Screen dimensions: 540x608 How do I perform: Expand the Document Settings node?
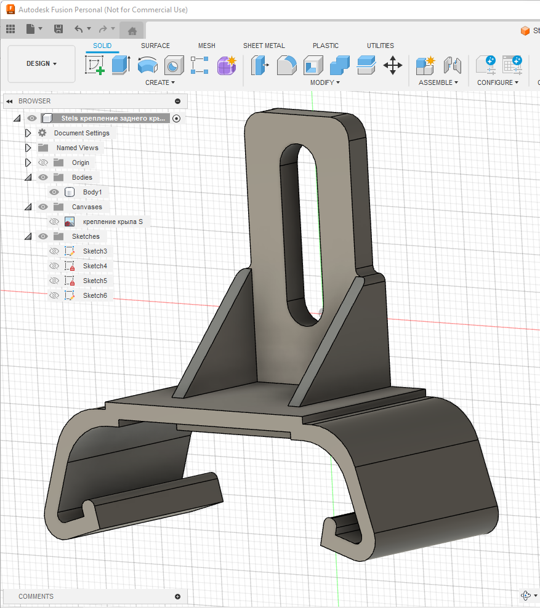tap(28, 133)
